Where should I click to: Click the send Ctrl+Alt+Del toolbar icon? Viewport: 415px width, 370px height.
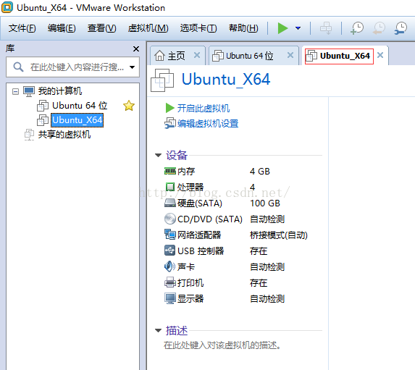click(325, 28)
